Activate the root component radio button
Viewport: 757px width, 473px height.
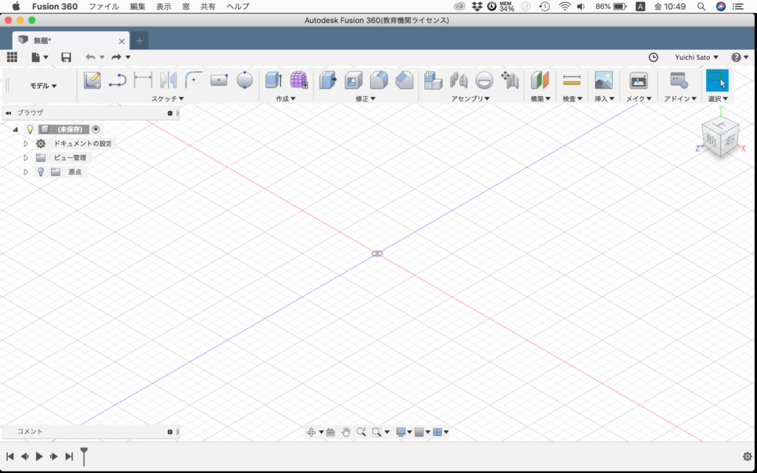(95, 129)
